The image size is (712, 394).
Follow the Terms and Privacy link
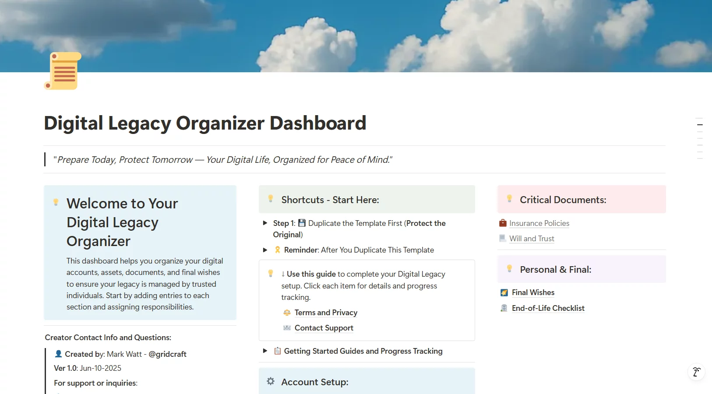[x=326, y=313]
